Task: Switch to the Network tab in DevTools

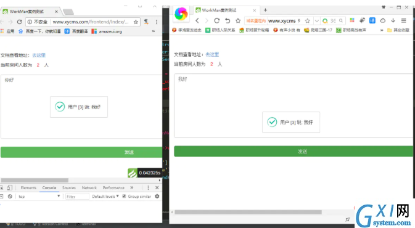Action: tap(89, 188)
